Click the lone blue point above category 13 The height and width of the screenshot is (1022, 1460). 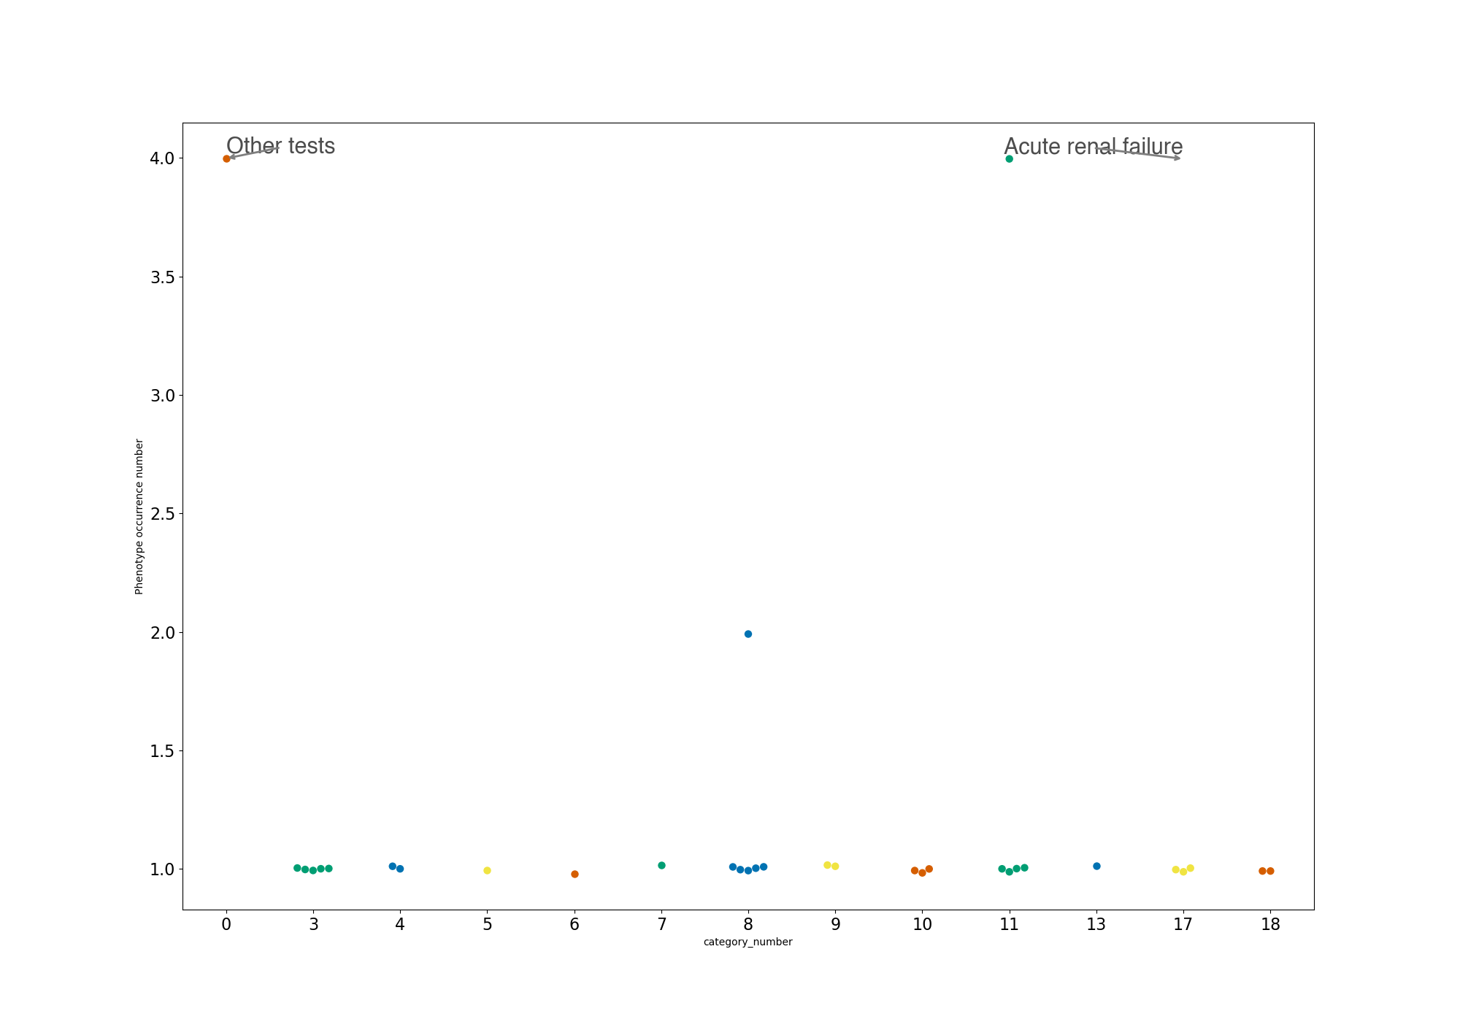click(1096, 866)
